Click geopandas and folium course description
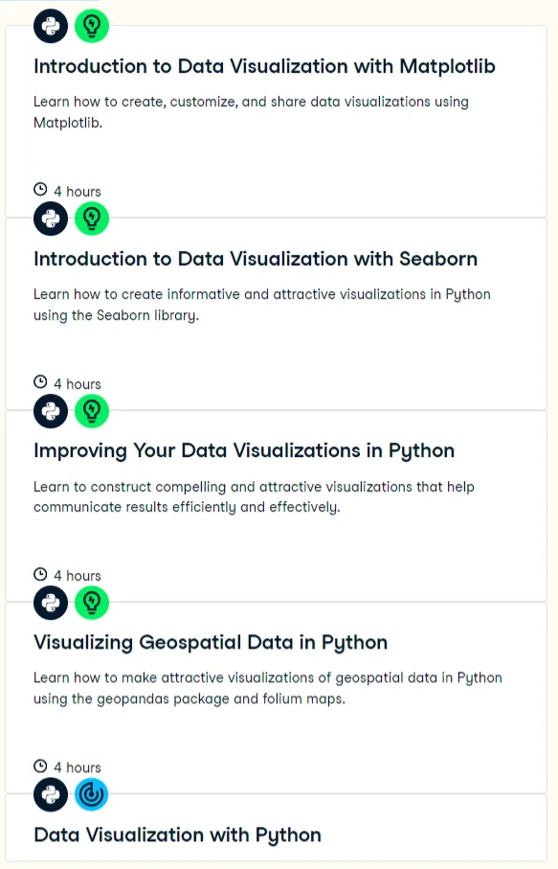The width and height of the screenshot is (558, 869). [x=268, y=688]
